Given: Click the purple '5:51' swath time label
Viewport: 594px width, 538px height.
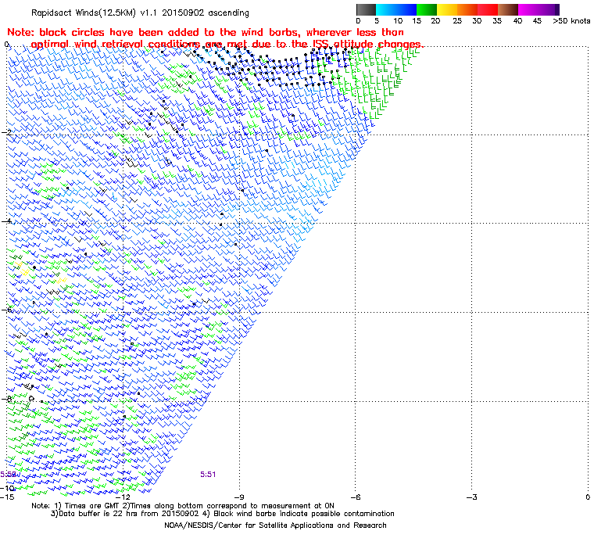Looking at the screenshot, I should [208, 475].
